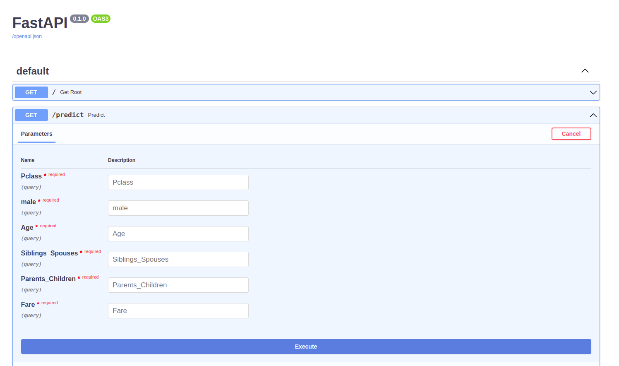The width and height of the screenshot is (619, 366).
Task: Click the Cancel button
Action: [x=571, y=134]
